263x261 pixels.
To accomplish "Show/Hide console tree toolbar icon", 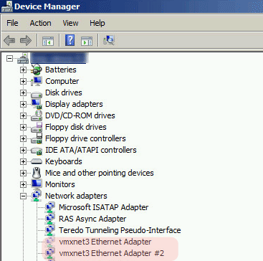I will [x=48, y=41].
